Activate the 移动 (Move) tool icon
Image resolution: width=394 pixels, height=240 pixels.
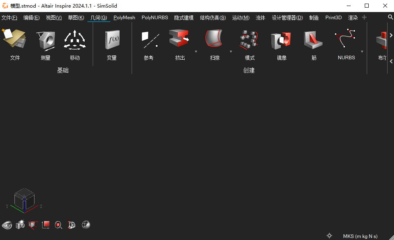(75, 40)
